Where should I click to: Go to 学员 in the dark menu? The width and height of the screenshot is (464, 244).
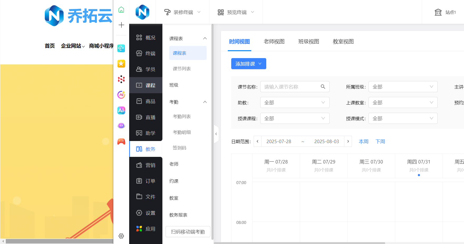point(146,69)
